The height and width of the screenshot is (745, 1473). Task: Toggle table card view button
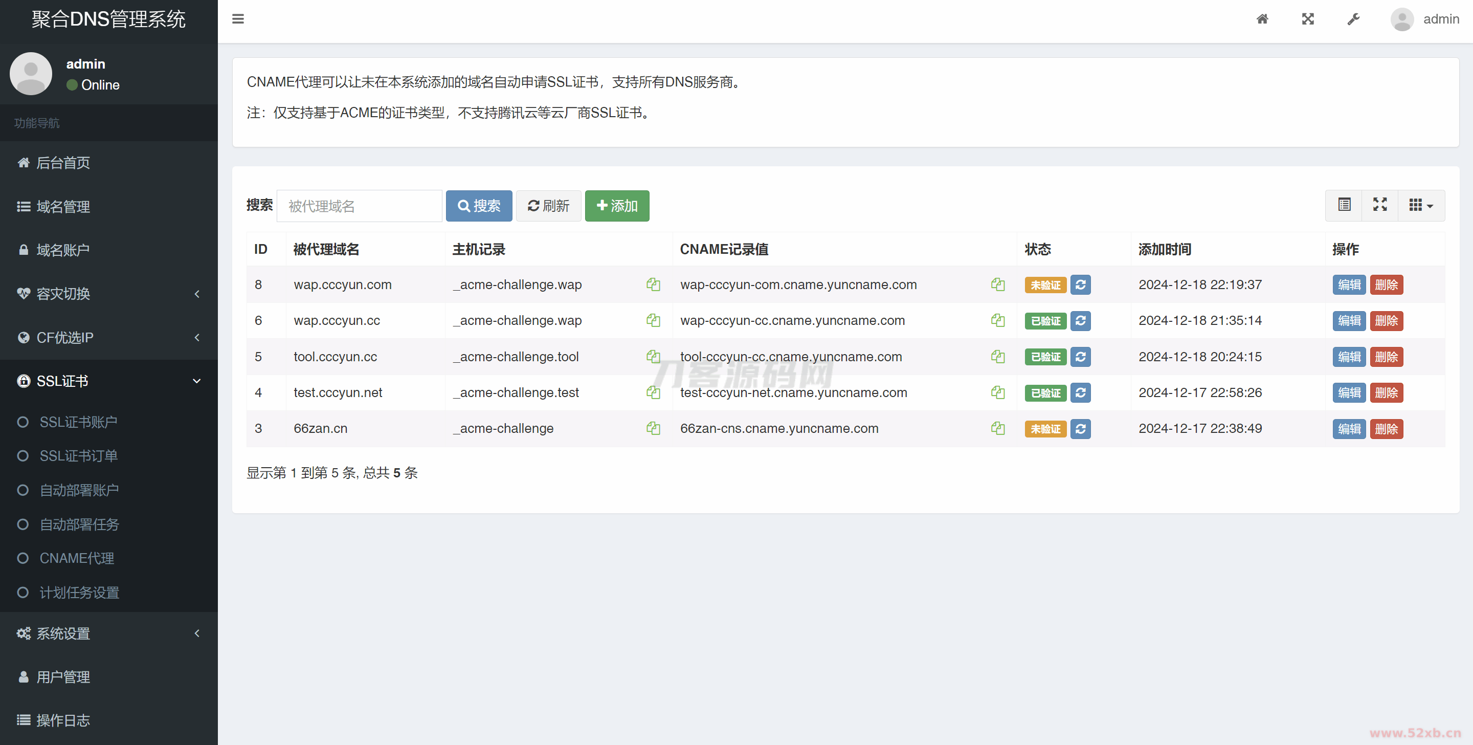coord(1344,205)
